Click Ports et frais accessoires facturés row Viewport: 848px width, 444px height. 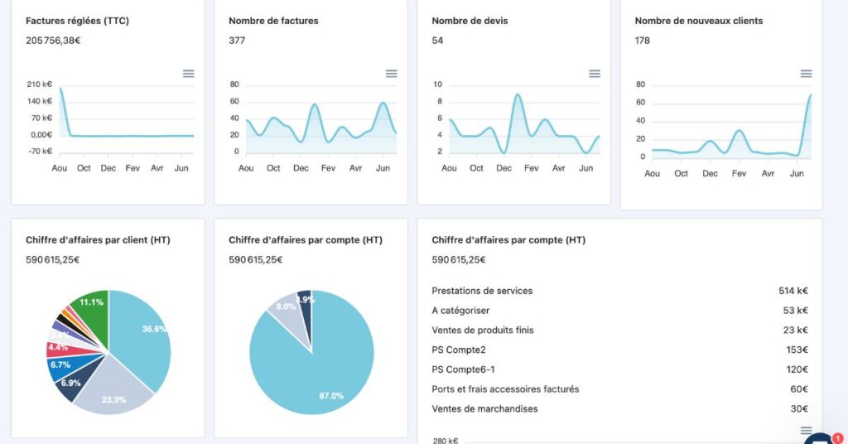click(505, 389)
